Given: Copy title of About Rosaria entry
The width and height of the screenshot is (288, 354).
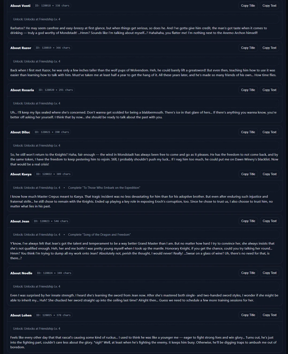Looking at the screenshot, I should click(248, 90).
